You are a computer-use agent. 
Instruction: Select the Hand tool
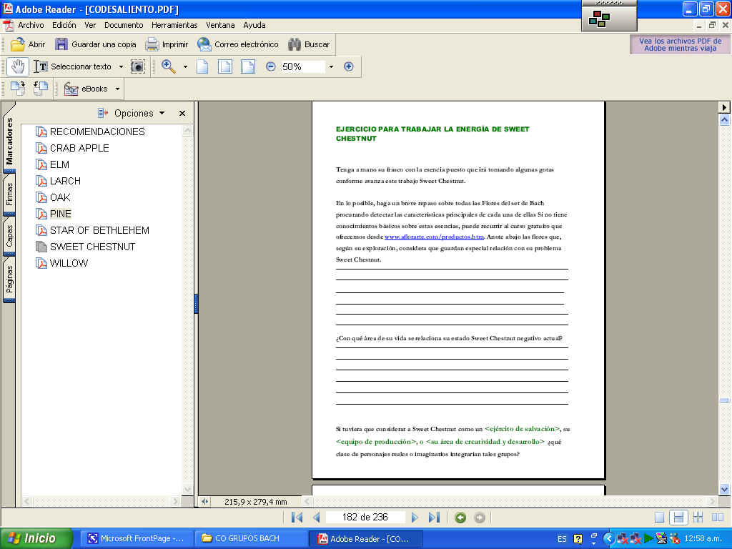pyautogui.click(x=18, y=66)
